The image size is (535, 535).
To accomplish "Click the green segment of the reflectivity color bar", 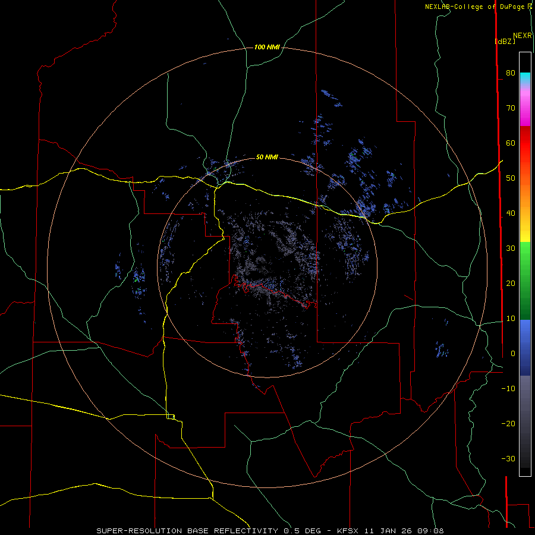I will [525, 281].
